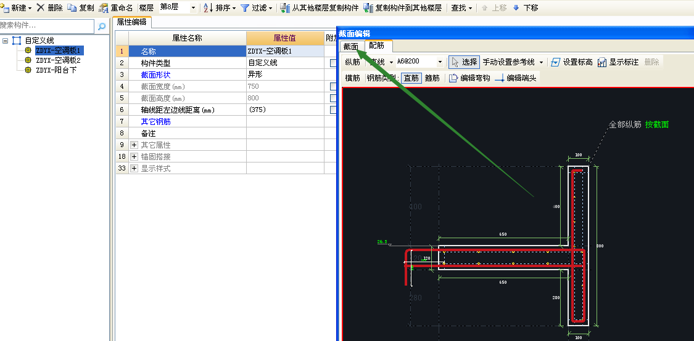Image resolution: width=694 pixels, height=341 pixels.
Task: Click the 重命名 rename icon
Action: pyautogui.click(x=104, y=8)
